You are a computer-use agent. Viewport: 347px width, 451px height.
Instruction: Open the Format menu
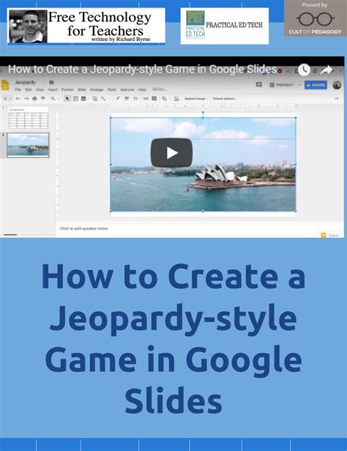[67, 90]
